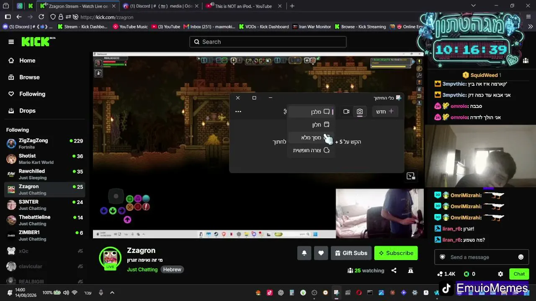Viewport: 536px width, 301px height.
Task: Open the browser application menu button
Action: (528, 17)
